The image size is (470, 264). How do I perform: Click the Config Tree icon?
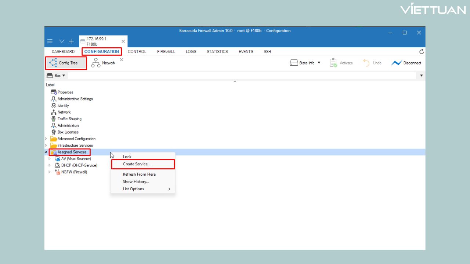(53, 63)
